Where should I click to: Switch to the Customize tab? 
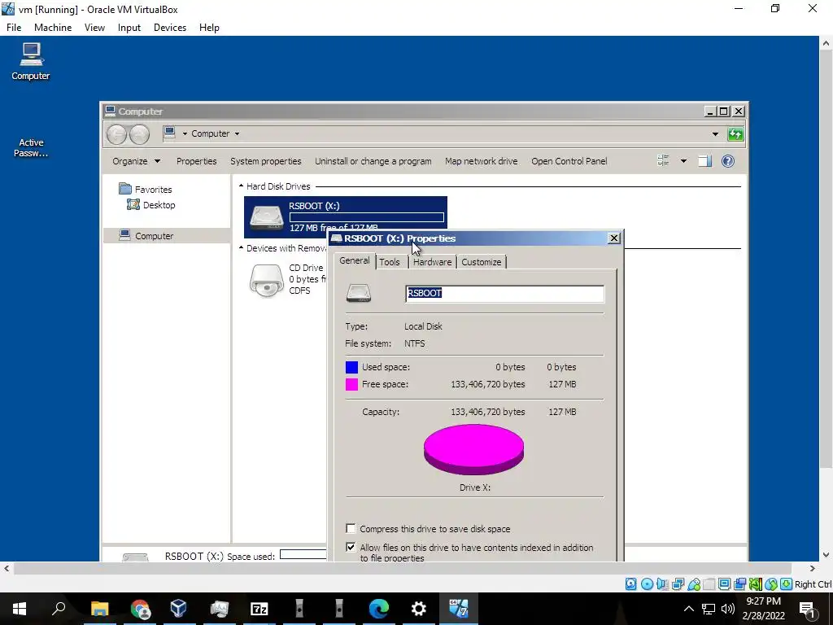[482, 262]
